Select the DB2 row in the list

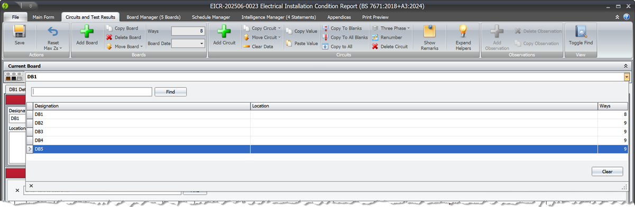327,123
